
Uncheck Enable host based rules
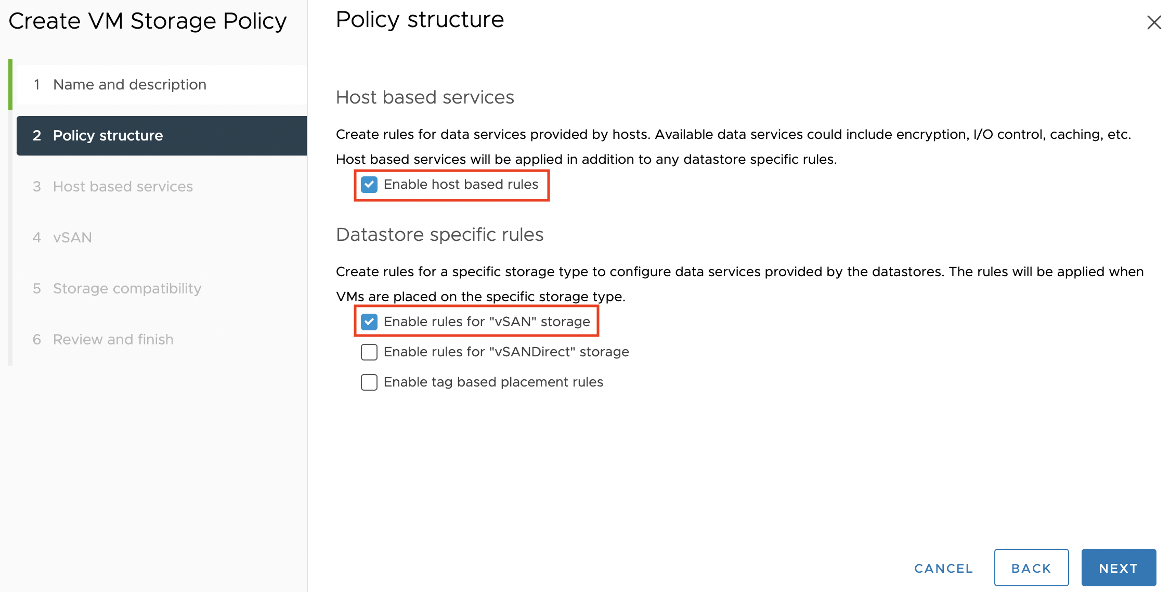click(369, 185)
